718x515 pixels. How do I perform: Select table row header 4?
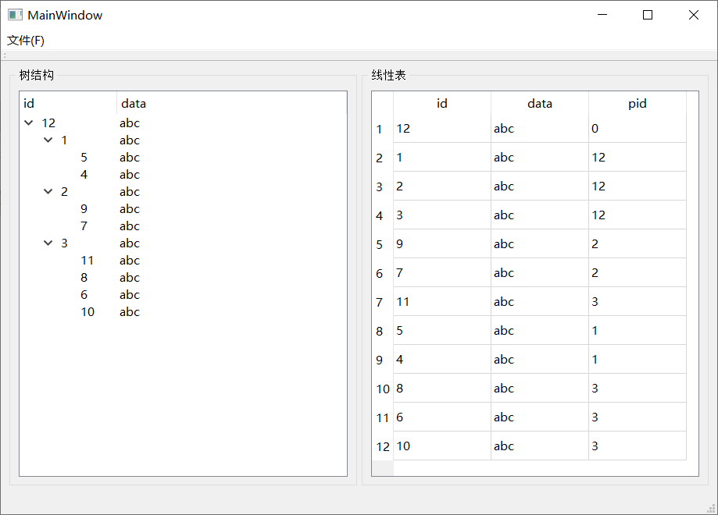click(383, 215)
